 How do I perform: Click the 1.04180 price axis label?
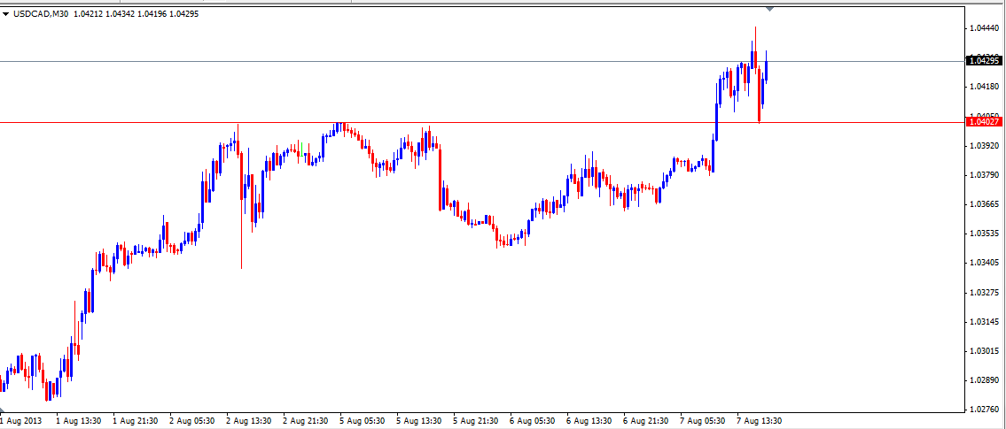point(983,87)
